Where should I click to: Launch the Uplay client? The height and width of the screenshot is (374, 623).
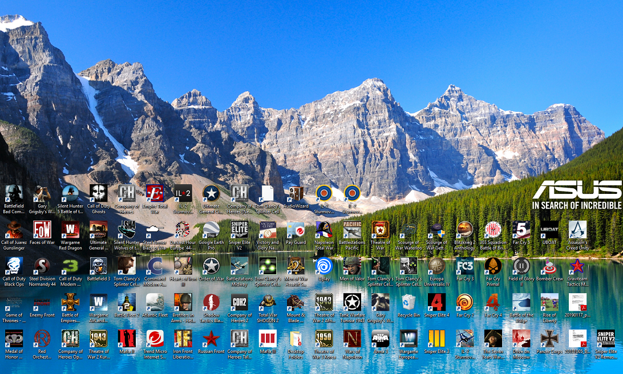pos(324,266)
